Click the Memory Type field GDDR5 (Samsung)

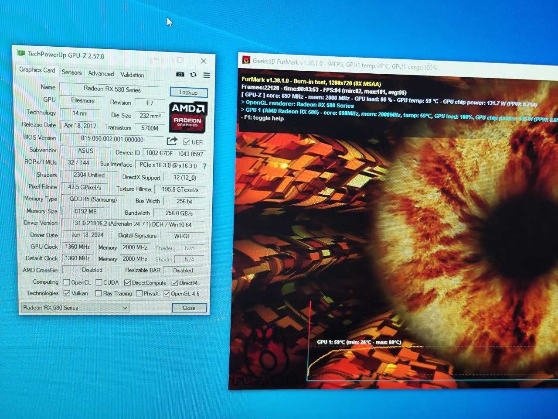pos(93,199)
